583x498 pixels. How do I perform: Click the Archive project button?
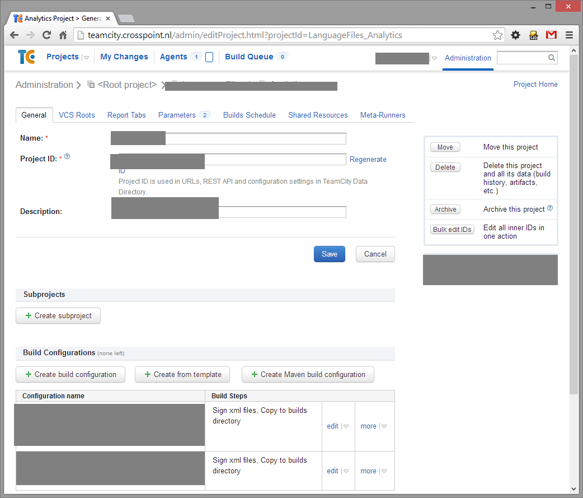pos(445,209)
